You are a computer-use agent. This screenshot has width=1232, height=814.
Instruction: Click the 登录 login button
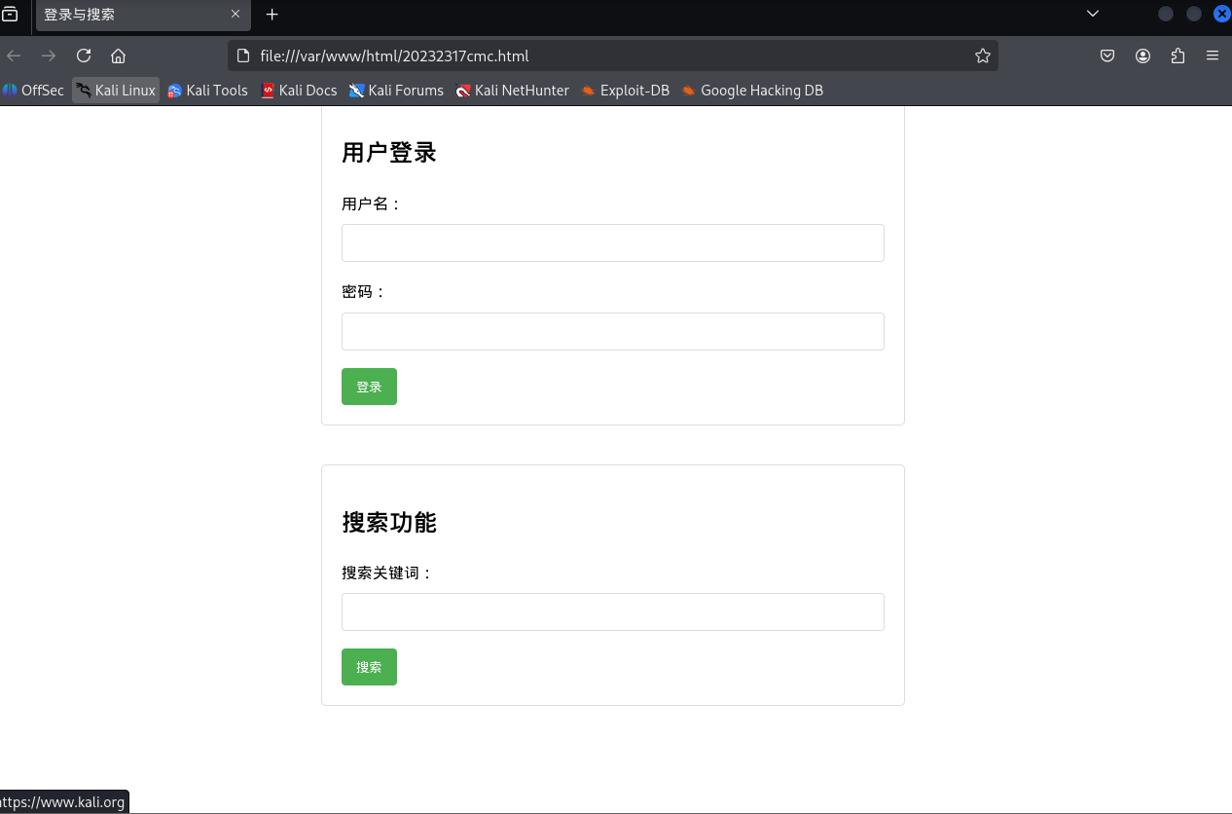coord(369,387)
